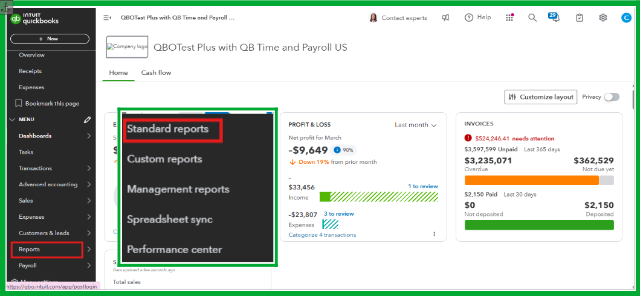
Task: Click the bookmark icon for this page
Action: pyautogui.click(x=18, y=104)
